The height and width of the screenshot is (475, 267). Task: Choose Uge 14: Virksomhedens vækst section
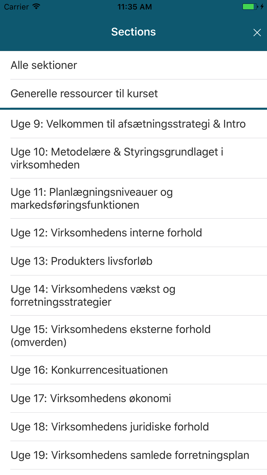(x=133, y=295)
